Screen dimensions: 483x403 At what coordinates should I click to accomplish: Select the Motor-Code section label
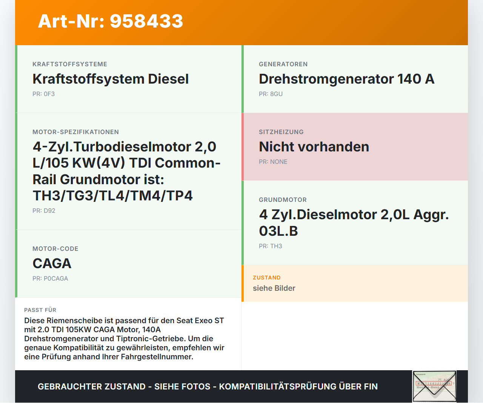pos(55,249)
